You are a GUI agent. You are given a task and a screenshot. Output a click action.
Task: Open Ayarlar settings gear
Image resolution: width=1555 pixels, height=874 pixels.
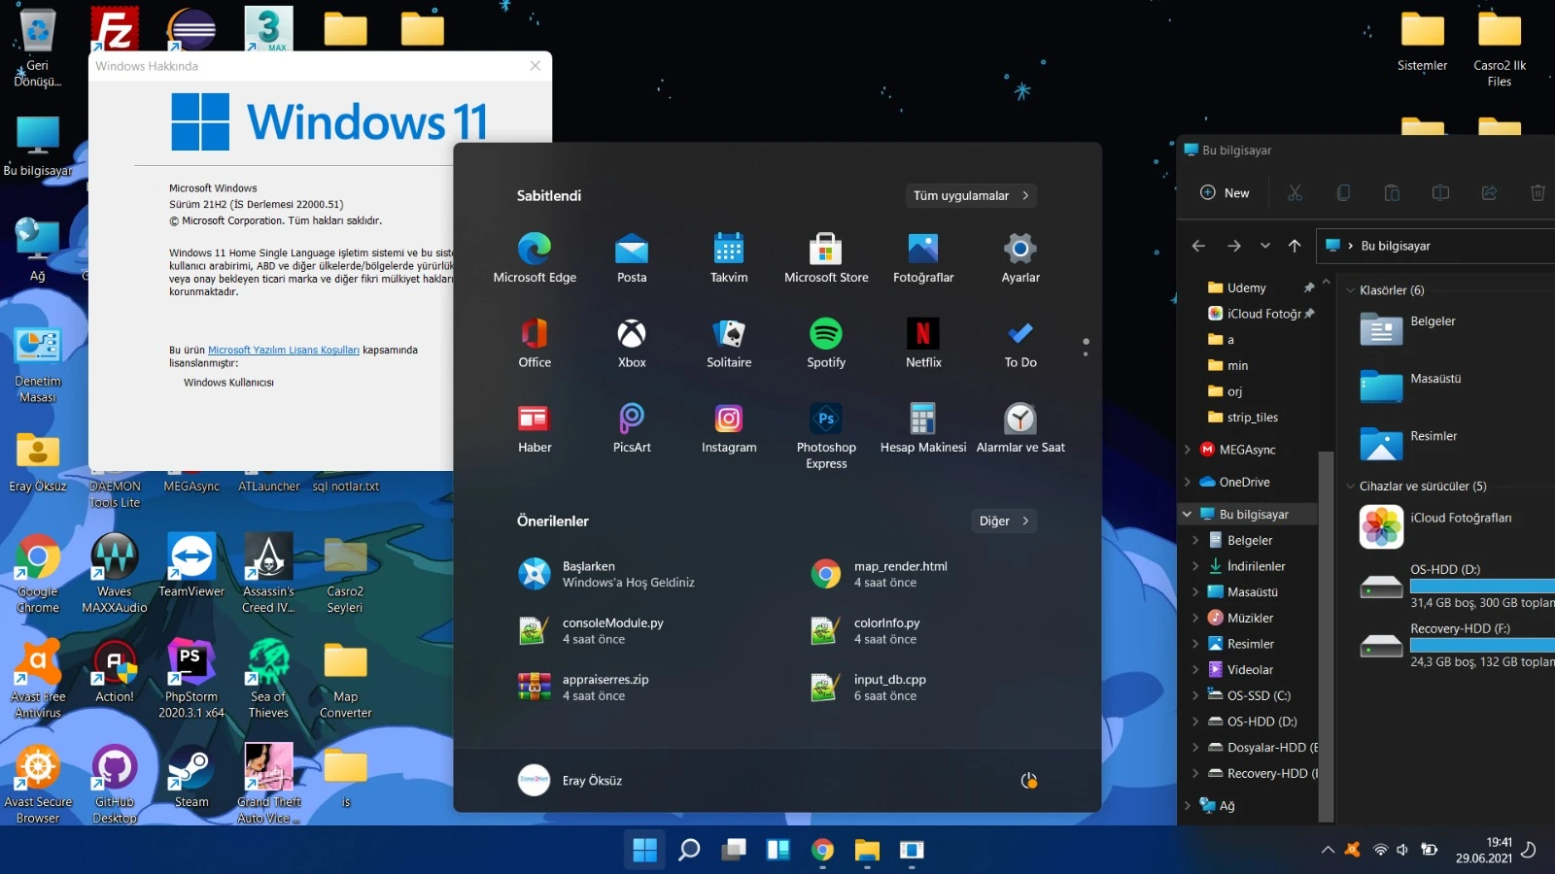tap(1020, 258)
